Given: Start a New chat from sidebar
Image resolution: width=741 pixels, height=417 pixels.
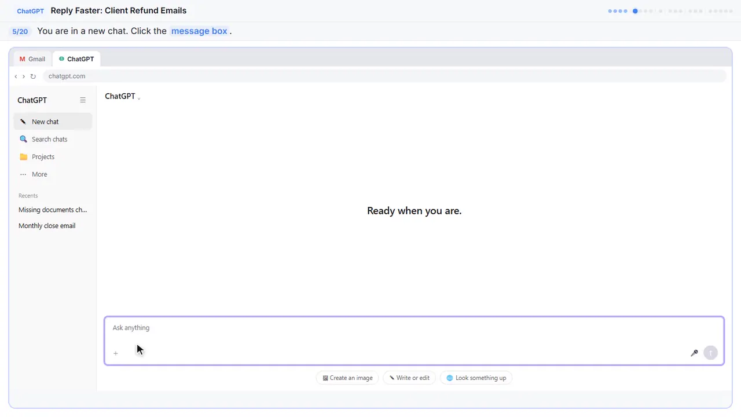Looking at the screenshot, I should 53,122.
